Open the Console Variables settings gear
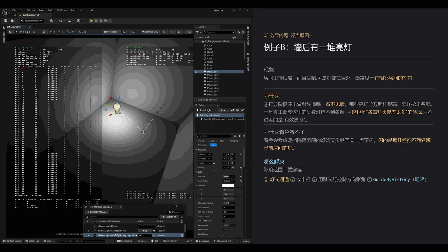Screen dimensions: 448x252 [182, 217]
